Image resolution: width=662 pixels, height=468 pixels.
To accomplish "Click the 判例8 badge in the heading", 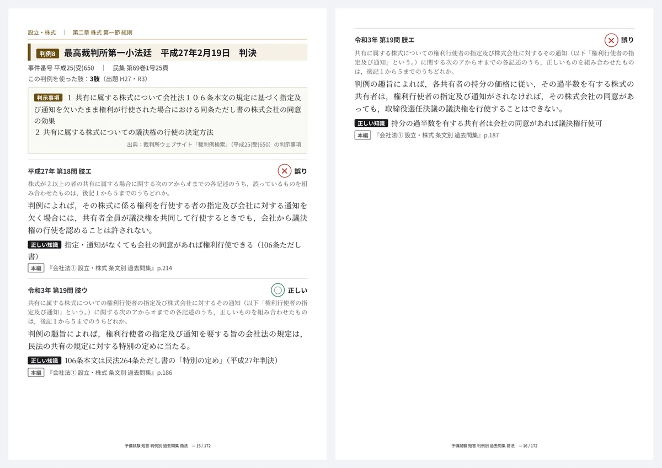I will (48, 53).
